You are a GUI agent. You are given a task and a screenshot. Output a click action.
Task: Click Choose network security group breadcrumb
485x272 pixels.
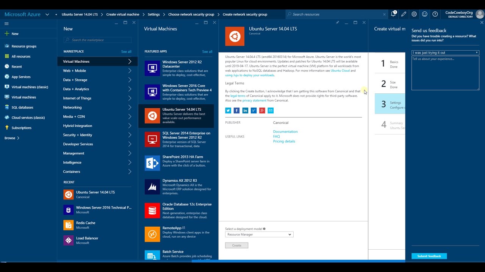[191, 14]
